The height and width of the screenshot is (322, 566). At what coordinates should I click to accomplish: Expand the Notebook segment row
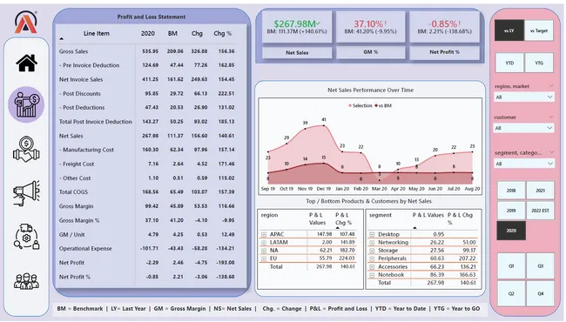pos(372,275)
